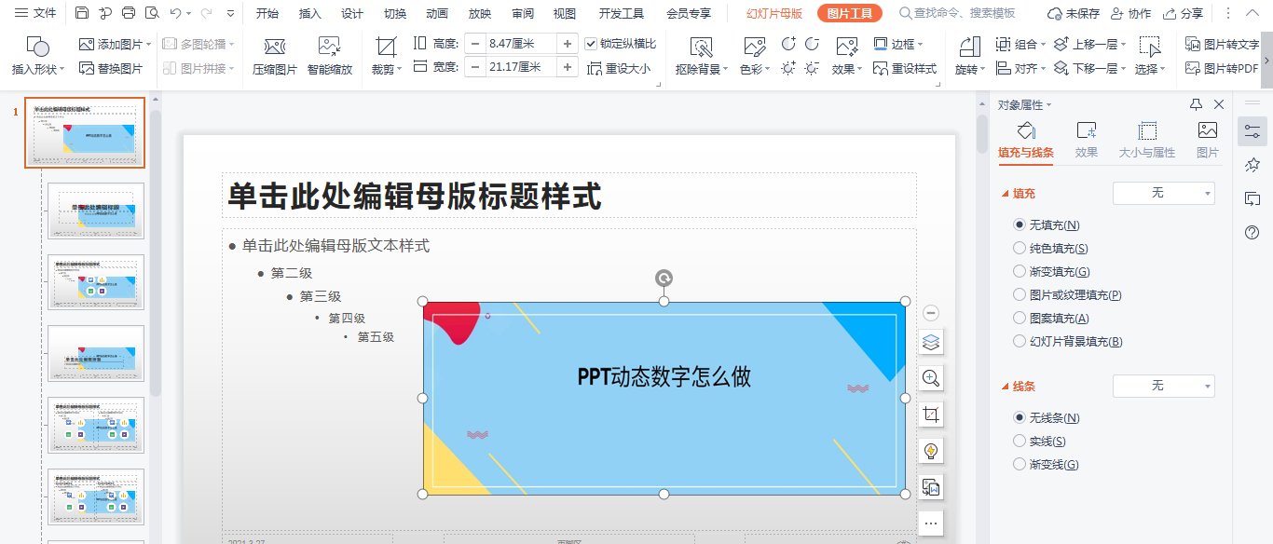The height and width of the screenshot is (544, 1273).
Task: Click the Save icon in quick access bar
Action: (x=82, y=13)
